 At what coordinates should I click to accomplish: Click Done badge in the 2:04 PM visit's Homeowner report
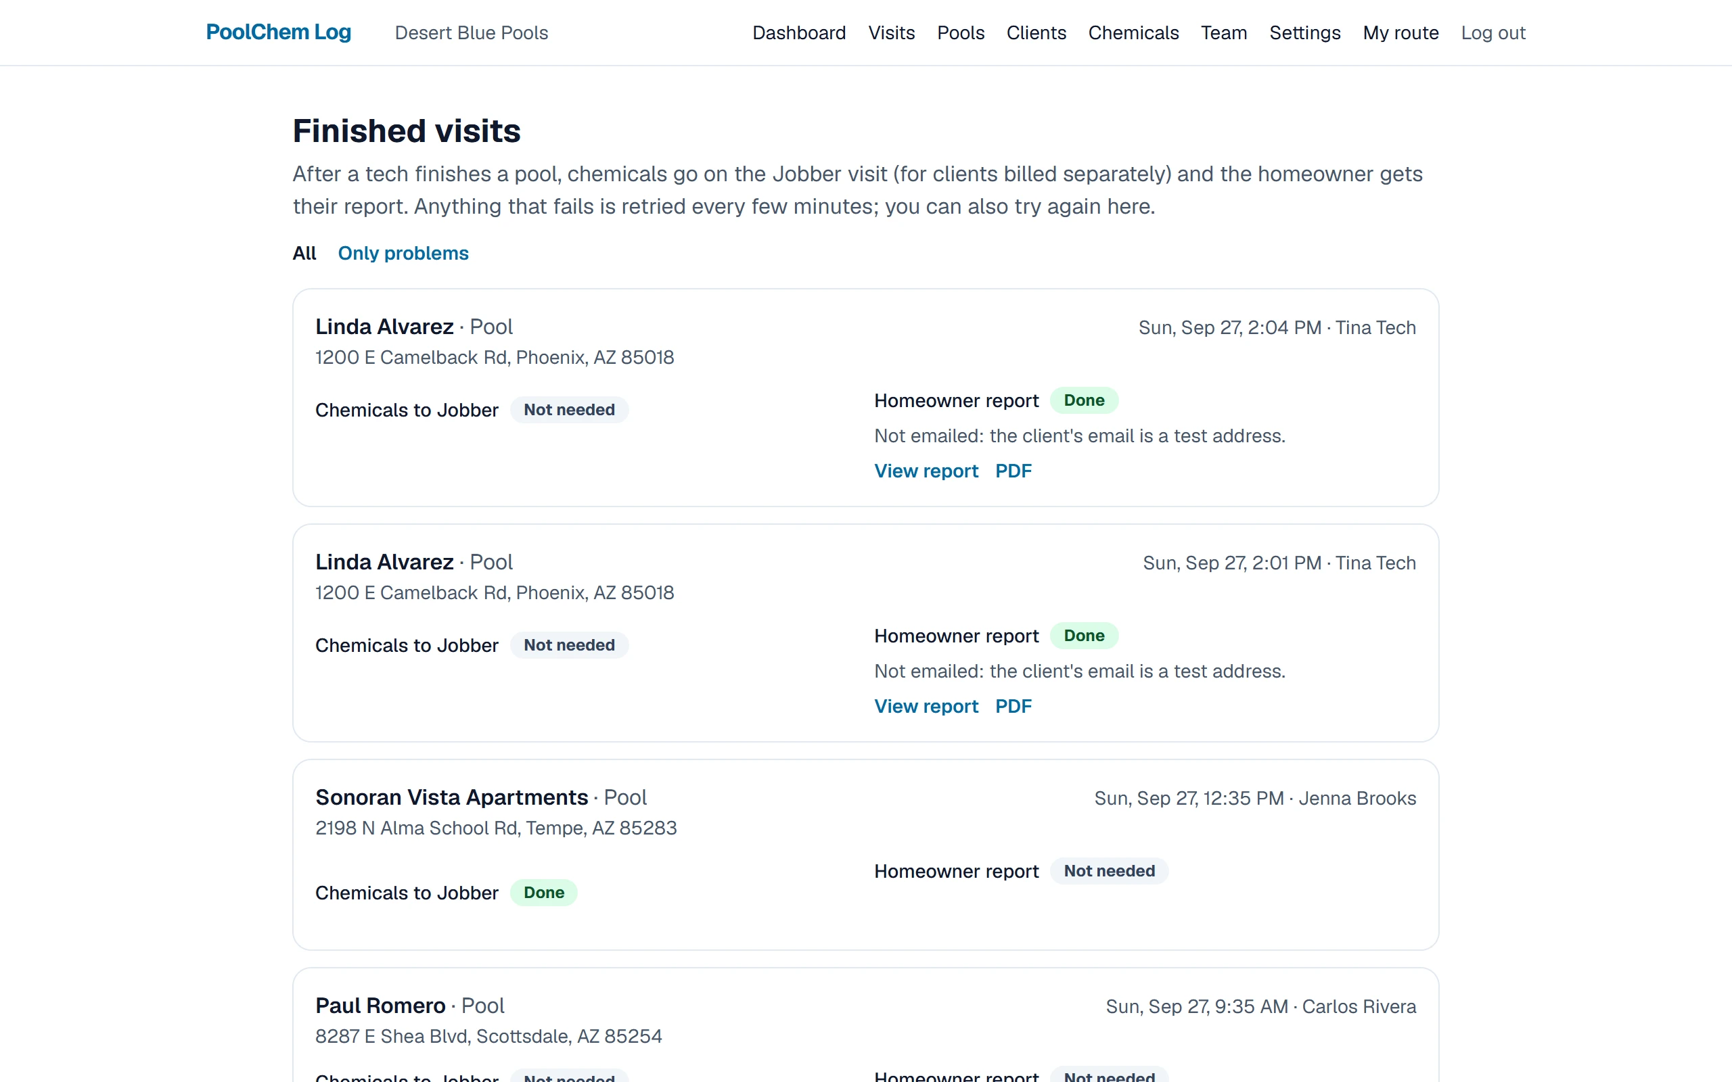1085,400
